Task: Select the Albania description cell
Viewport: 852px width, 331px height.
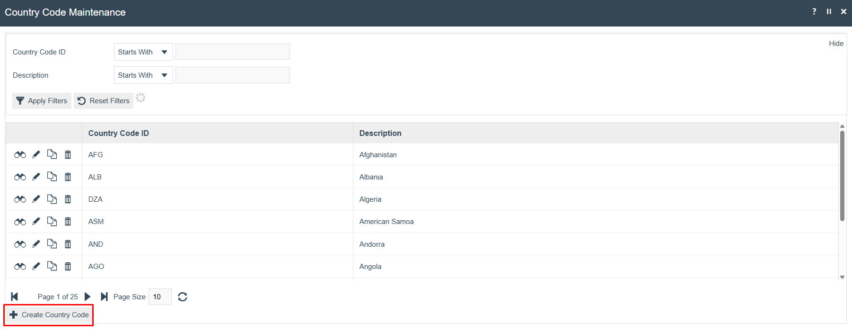Action: click(596, 177)
